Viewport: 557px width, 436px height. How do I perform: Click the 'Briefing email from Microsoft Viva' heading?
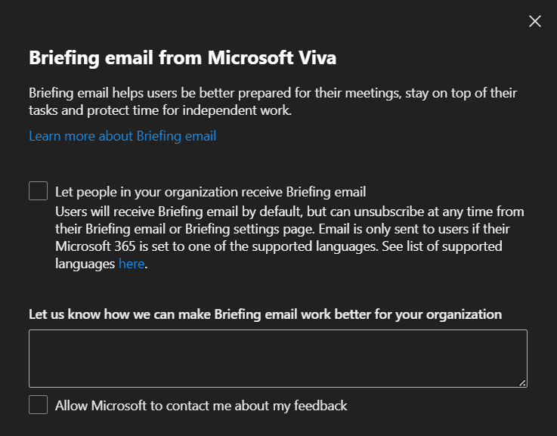[x=182, y=58]
